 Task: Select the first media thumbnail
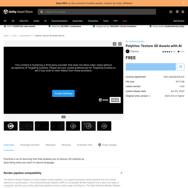11,126
